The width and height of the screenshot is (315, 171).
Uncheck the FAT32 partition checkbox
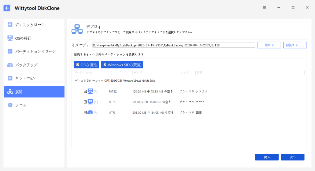(85, 91)
